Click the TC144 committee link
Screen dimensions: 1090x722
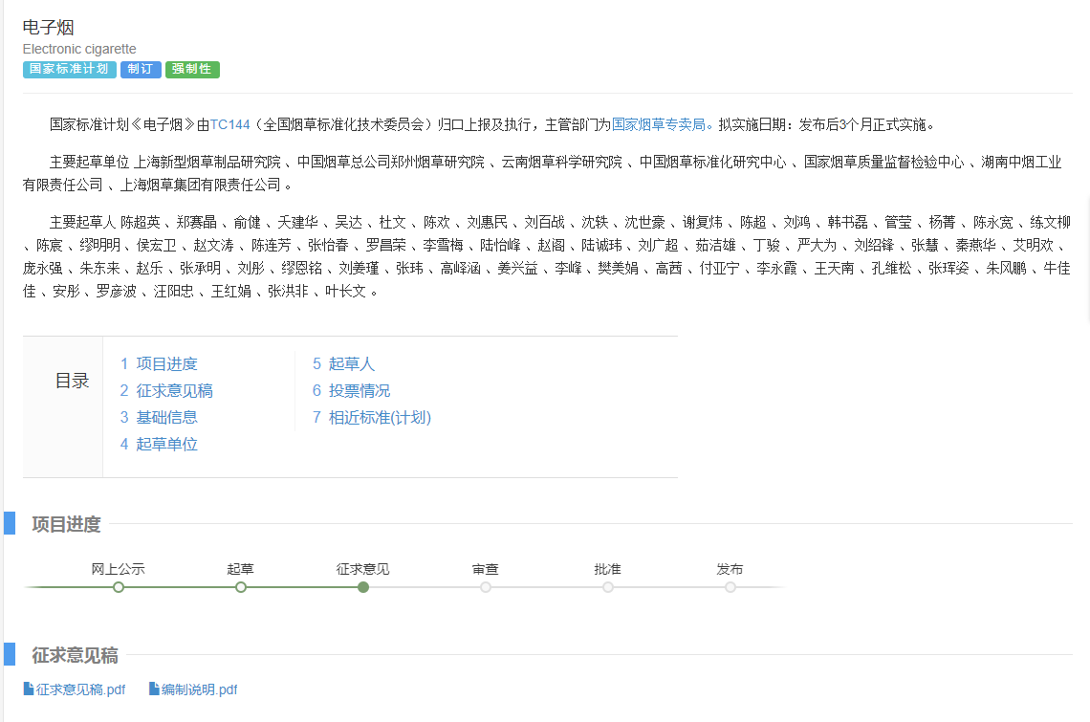[x=229, y=124]
